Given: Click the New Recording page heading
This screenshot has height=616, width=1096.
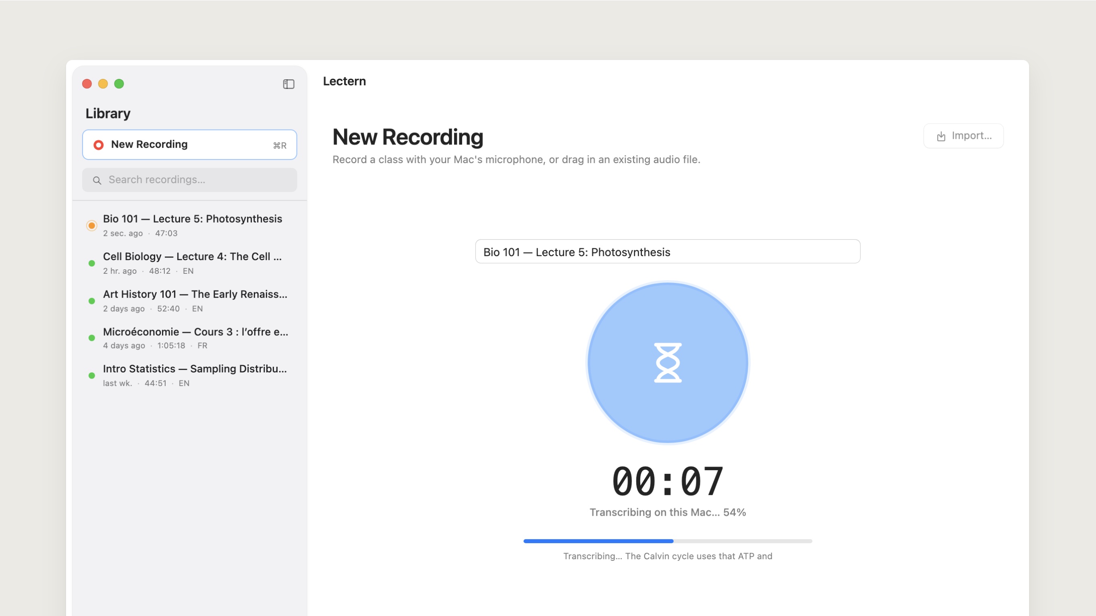Looking at the screenshot, I should 408,137.
